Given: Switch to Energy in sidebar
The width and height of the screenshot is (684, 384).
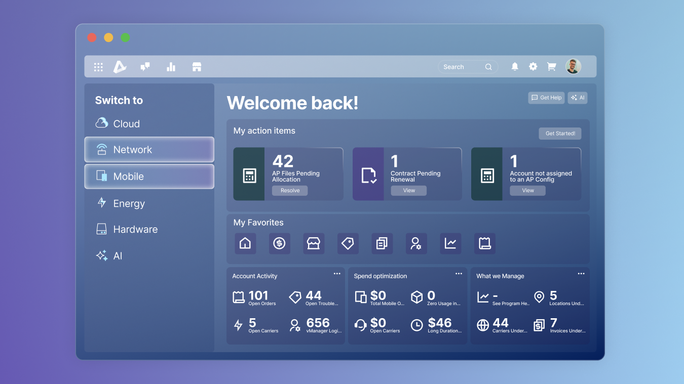Looking at the screenshot, I should point(129,203).
